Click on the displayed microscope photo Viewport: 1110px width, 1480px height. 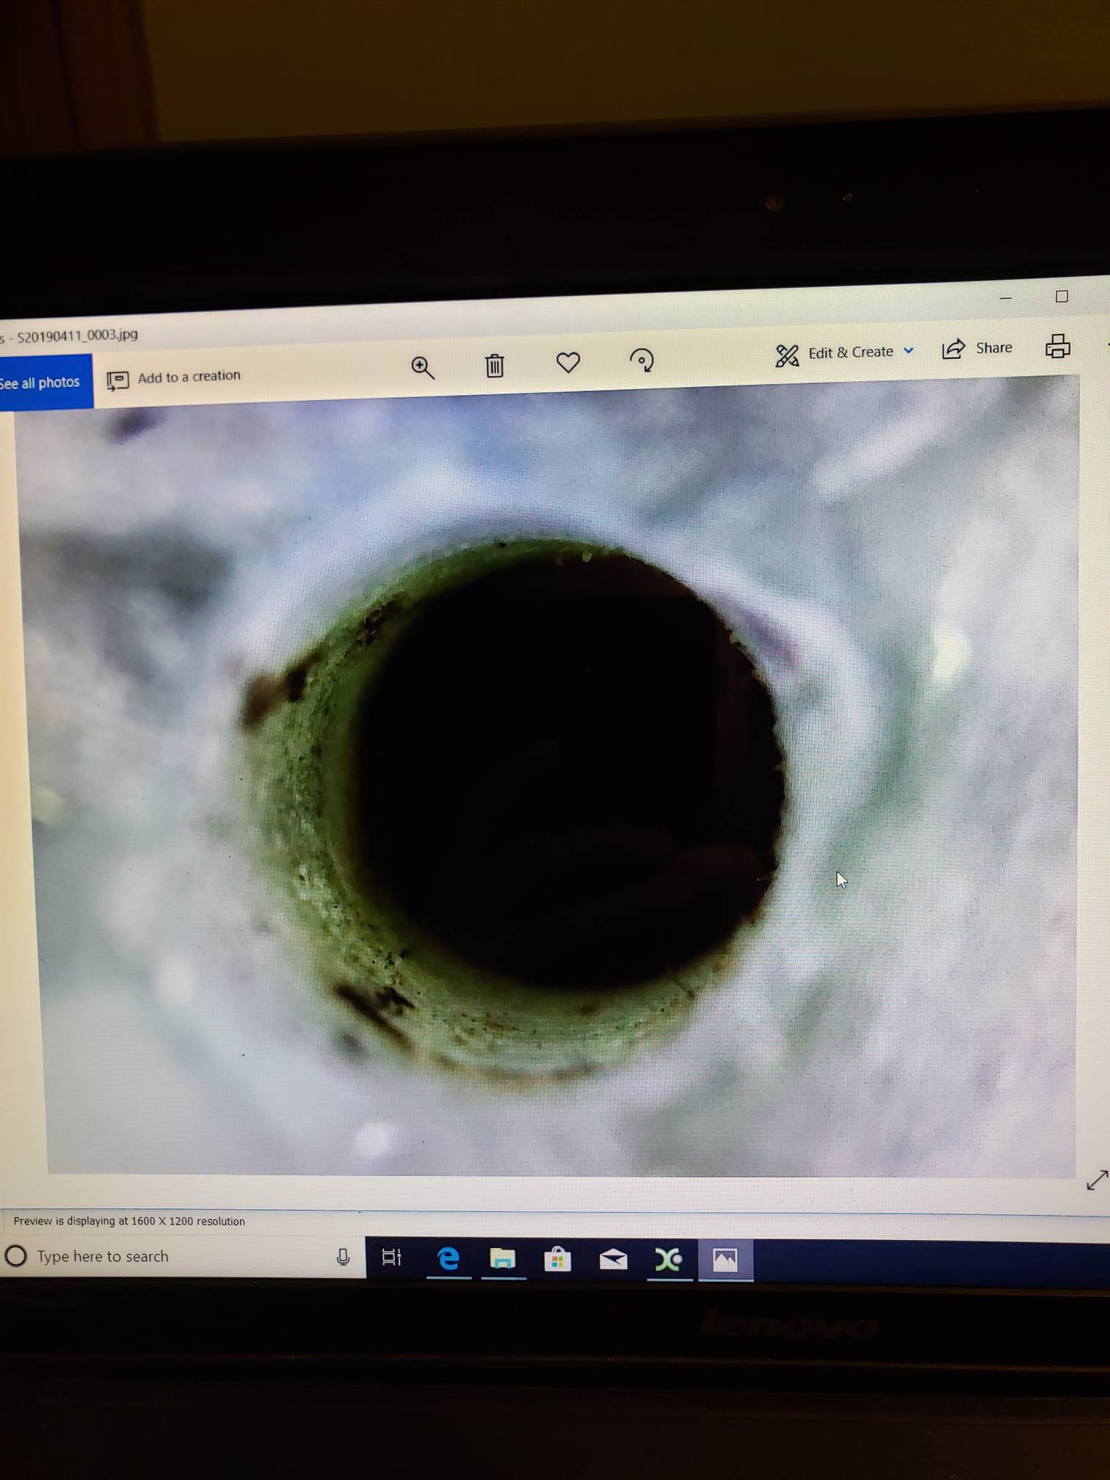pos(558,778)
